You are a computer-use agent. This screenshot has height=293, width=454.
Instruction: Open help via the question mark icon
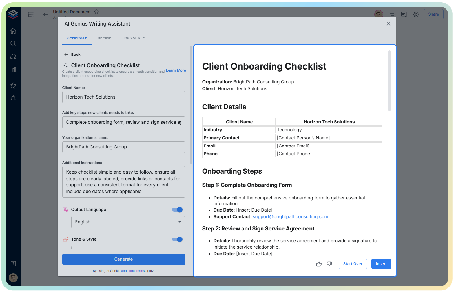click(13, 263)
